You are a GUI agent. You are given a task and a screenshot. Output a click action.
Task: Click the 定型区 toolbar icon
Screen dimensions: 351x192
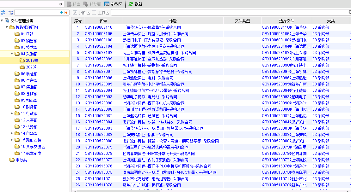[x=107, y=4]
